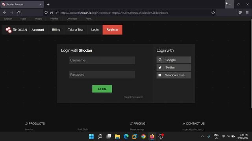The width and height of the screenshot is (252, 141).
Task: Click the microphone tray icon
Action: [209, 136]
